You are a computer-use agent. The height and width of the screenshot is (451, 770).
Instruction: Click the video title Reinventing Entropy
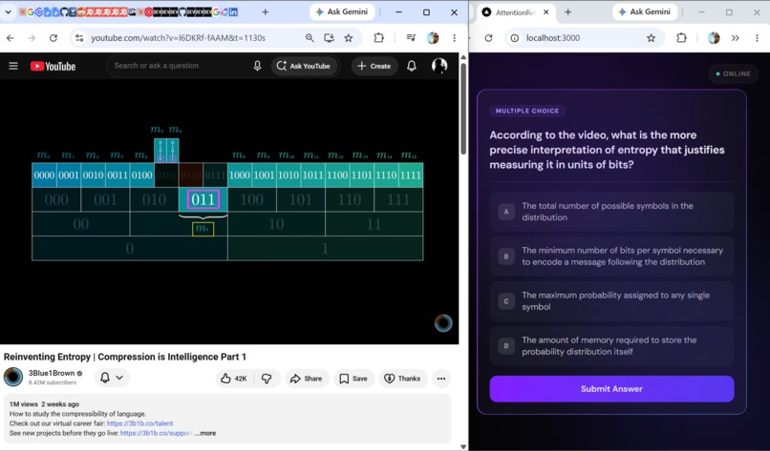click(125, 357)
